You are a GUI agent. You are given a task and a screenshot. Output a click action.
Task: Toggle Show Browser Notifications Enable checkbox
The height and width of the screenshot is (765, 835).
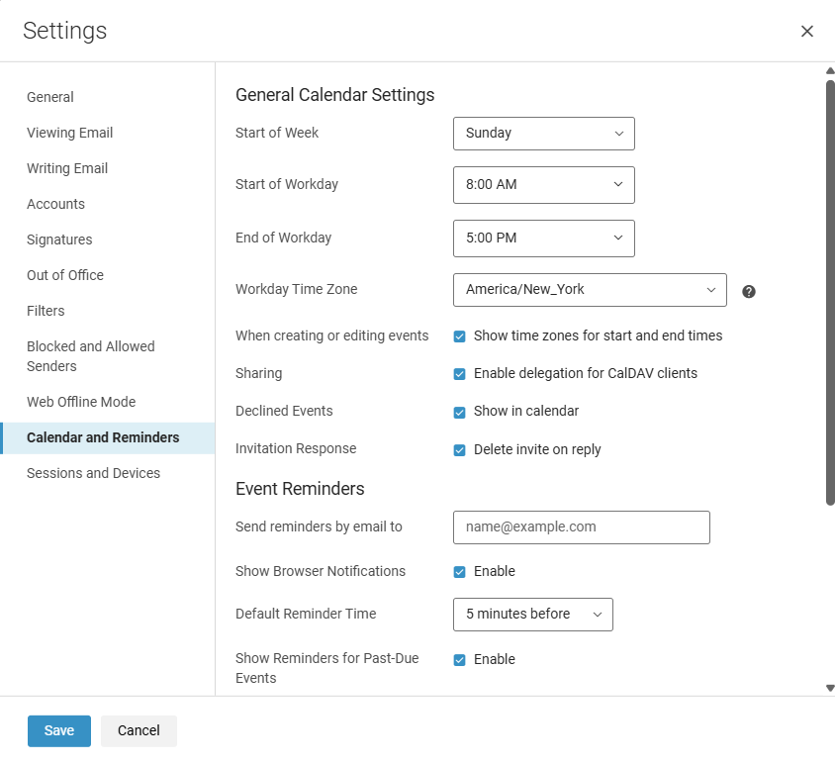point(459,572)
